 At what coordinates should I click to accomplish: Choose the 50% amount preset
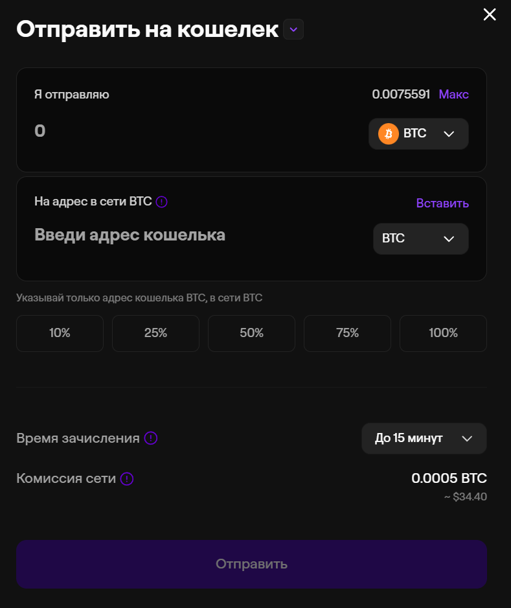(x=251, y=333)
